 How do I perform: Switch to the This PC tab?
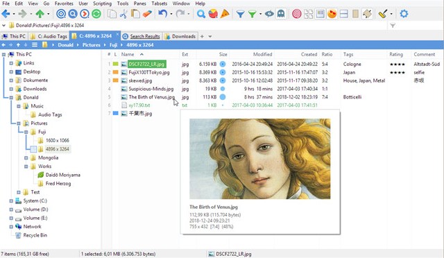(x=14, y=36)
